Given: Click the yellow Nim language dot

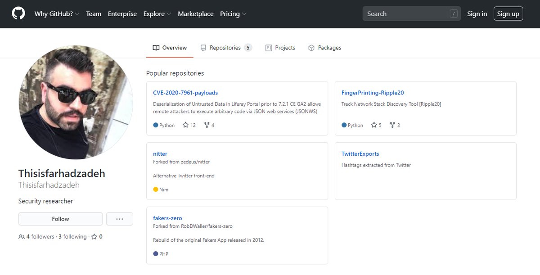Looking at the screenshot, I should (156, 189).
